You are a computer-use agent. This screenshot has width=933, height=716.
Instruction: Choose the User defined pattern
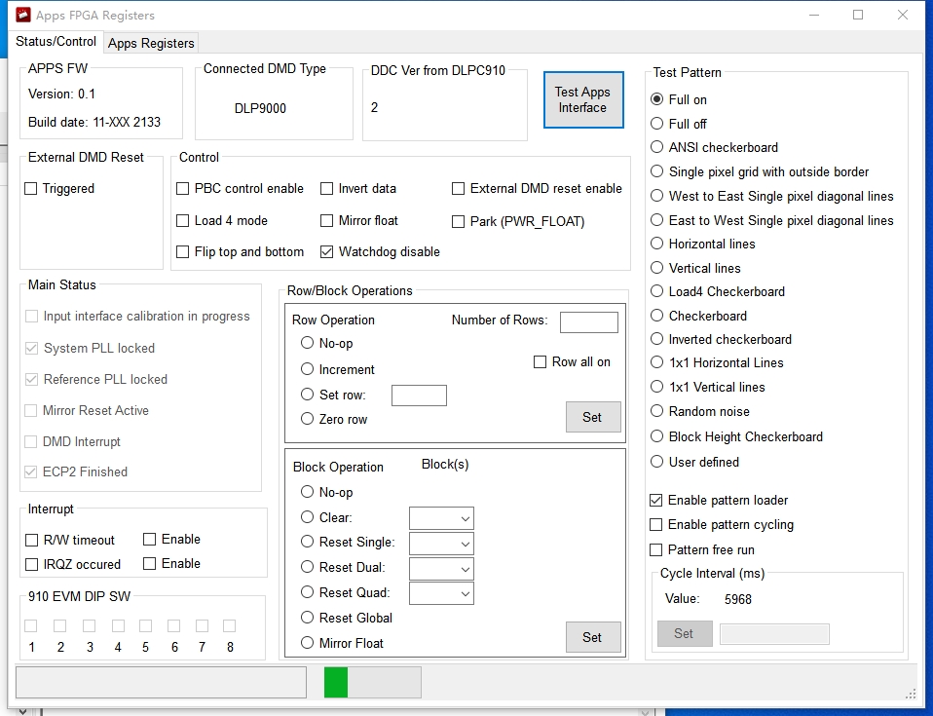pos(657,462)
